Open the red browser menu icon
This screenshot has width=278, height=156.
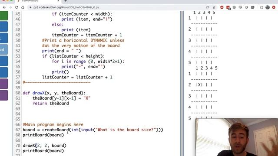pos(274,7)
